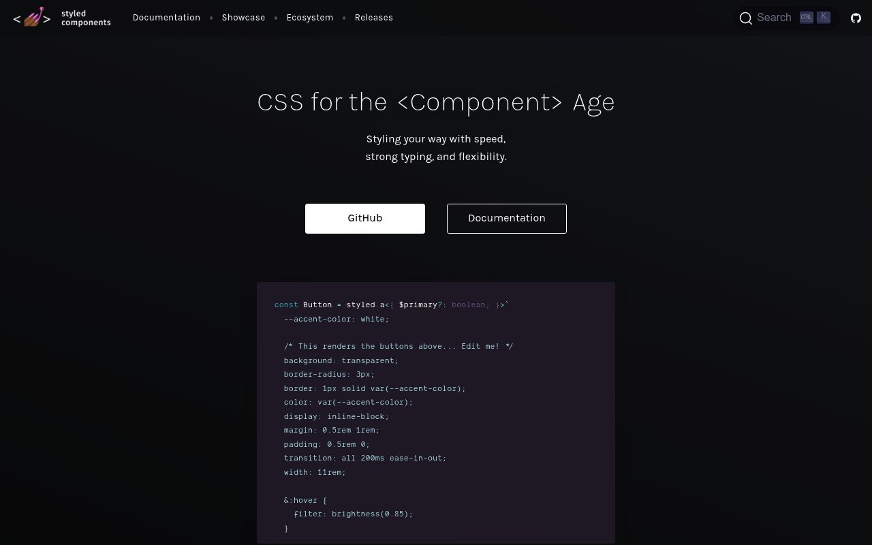872x545 pixels.
Task: Click the $primary boolean type annotation
Action: (x=469, y=305)
